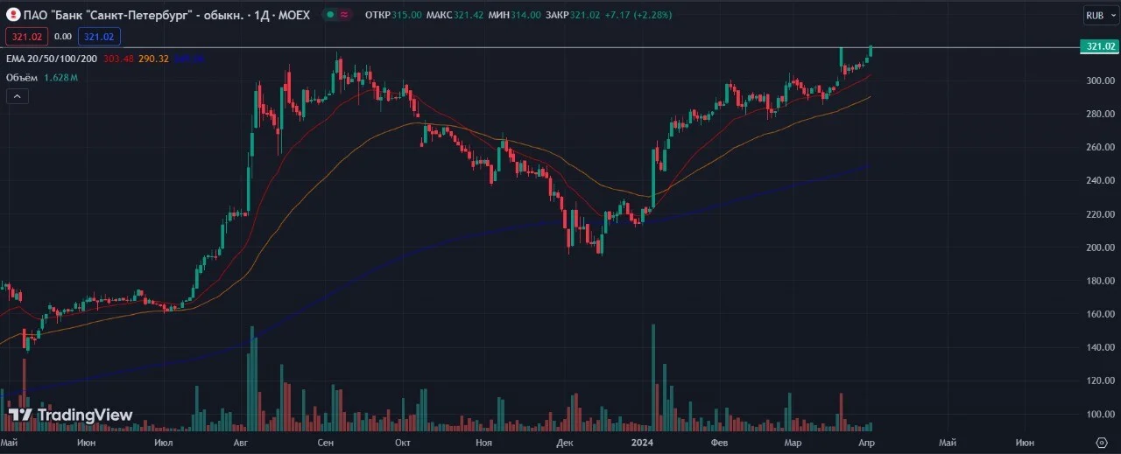
Task: Click the Сен label on time axis
Action: coord(325,444)
